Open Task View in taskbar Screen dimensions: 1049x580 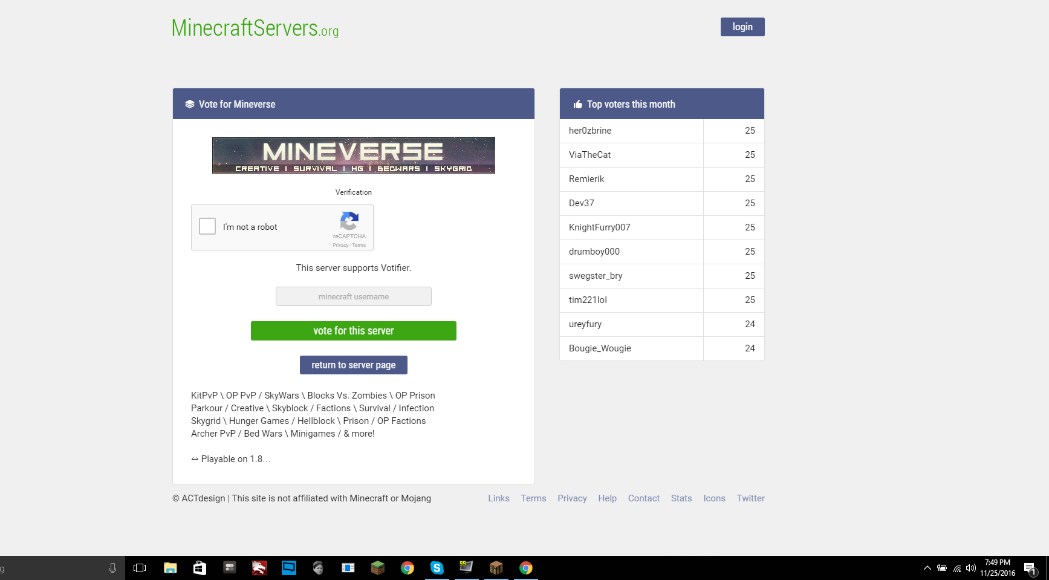pos(140,568)
